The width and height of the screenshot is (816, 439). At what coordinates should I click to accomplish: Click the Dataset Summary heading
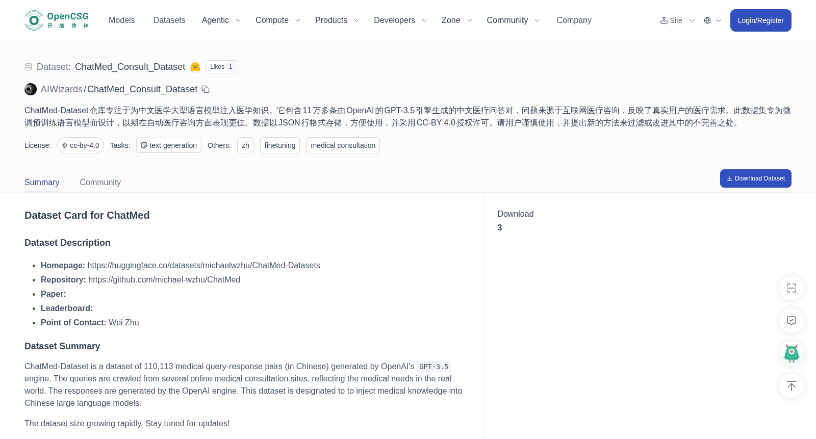tap(62, 346)
